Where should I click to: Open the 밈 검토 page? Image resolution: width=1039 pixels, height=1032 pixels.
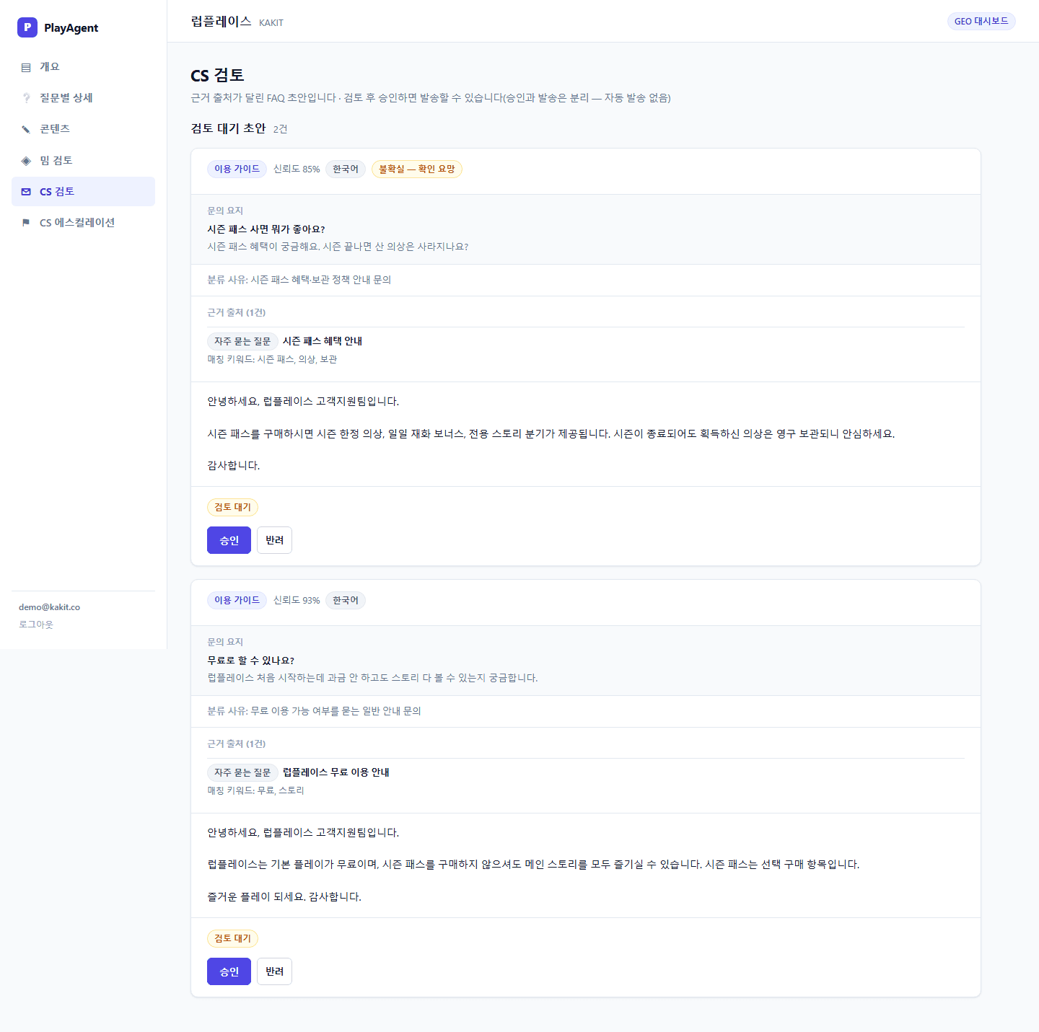pyautogui.click(x=83, y=160)
